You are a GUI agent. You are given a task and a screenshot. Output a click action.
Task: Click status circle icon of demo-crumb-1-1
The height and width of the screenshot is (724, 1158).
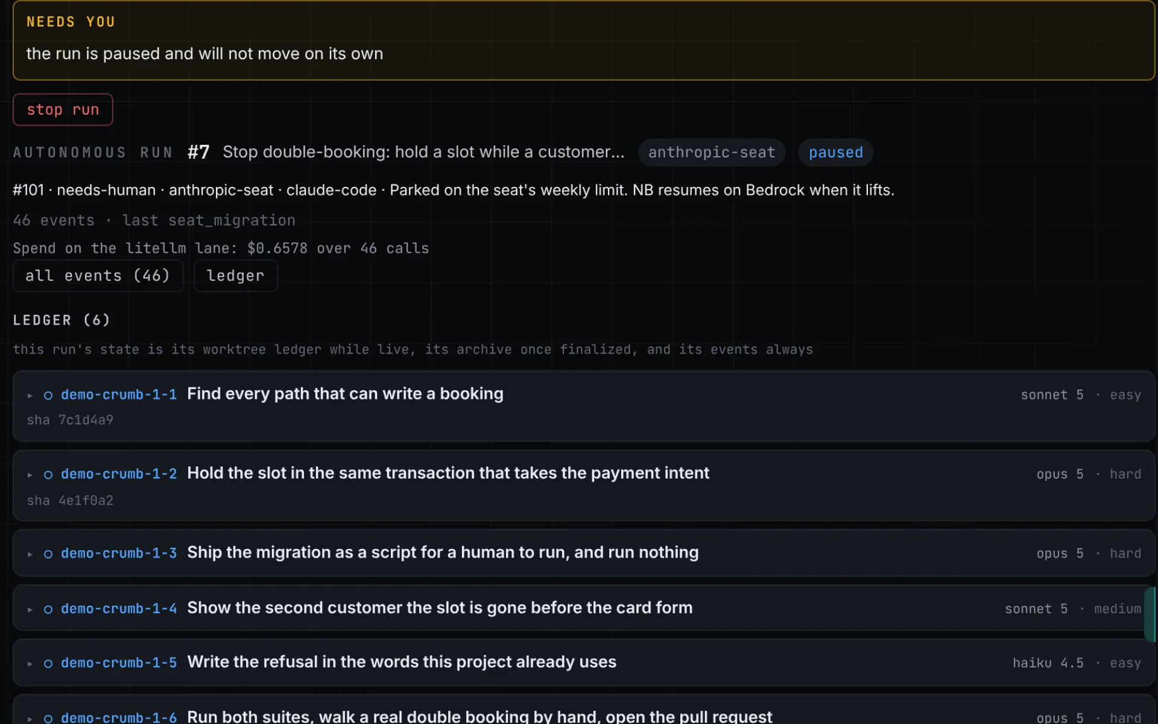[48, 396]
